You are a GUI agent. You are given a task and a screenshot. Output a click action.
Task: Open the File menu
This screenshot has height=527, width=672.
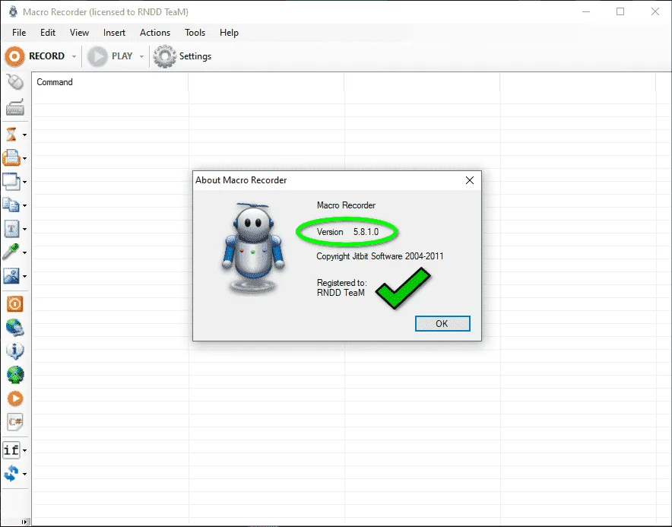(19, 33)
